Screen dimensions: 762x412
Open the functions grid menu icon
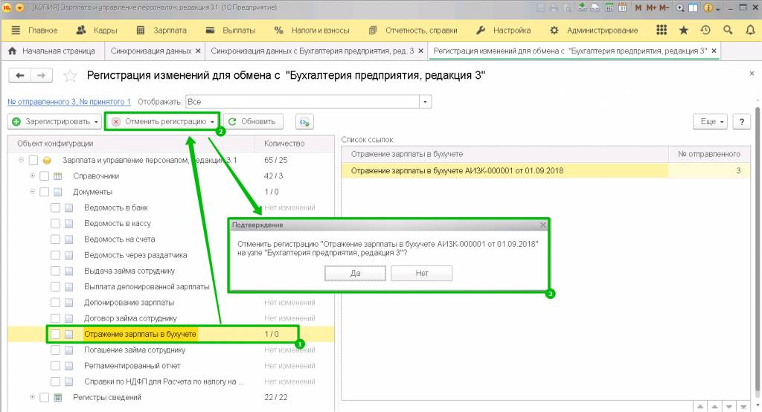point(662,30)
